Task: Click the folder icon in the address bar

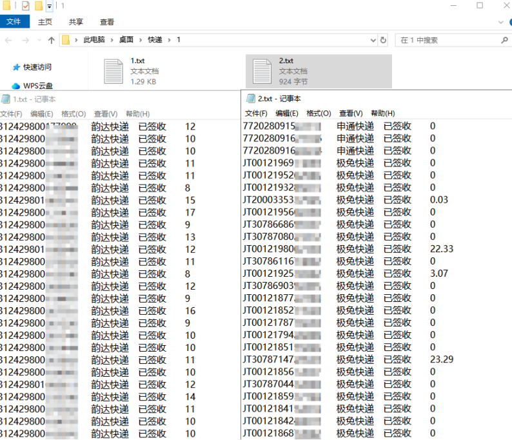Action: tap(66, 40)
